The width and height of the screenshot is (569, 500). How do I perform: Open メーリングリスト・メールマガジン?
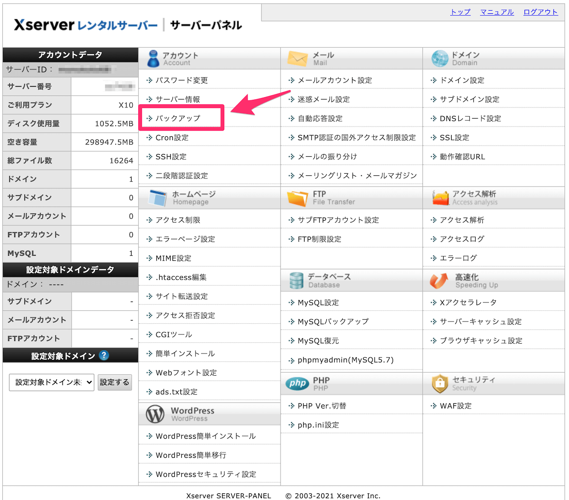click(x=357, y=176)
